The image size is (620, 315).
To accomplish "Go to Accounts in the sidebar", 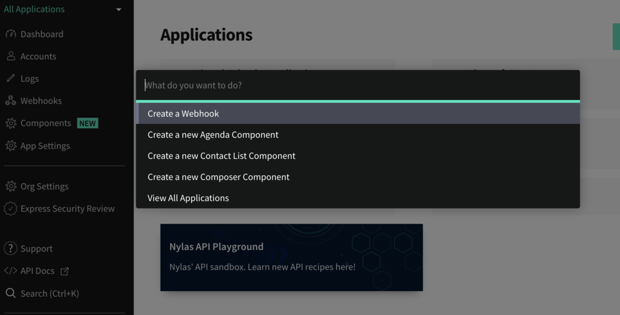I will coord(38,56).
